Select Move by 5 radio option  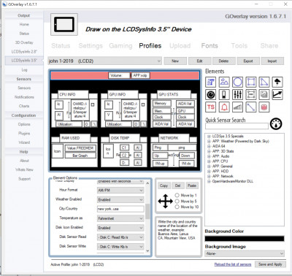(177, 201)
